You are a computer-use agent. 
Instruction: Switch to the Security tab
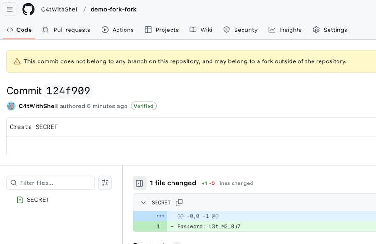pyautogui.click(x=240, y=30)
